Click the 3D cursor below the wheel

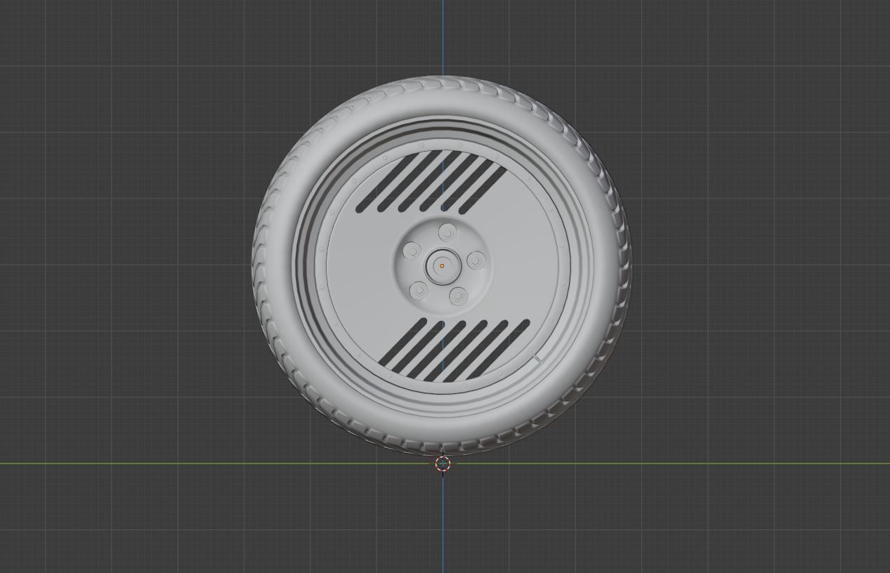click(443, 463)
